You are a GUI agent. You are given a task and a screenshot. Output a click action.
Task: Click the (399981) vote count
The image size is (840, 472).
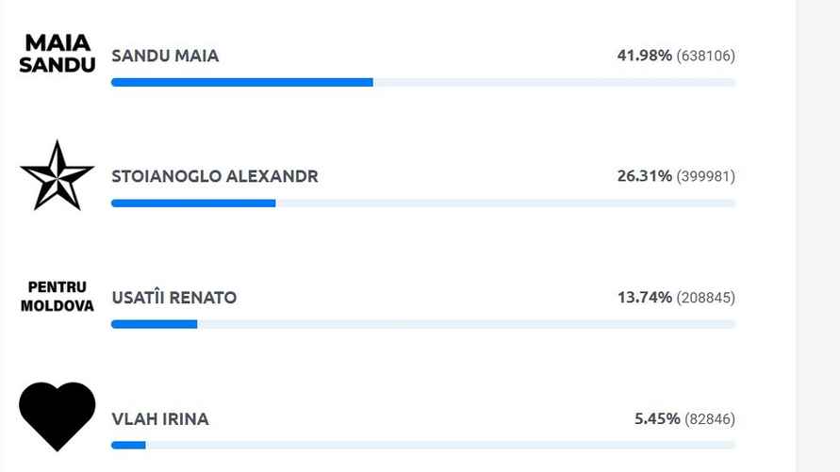(x=705, y=176)
